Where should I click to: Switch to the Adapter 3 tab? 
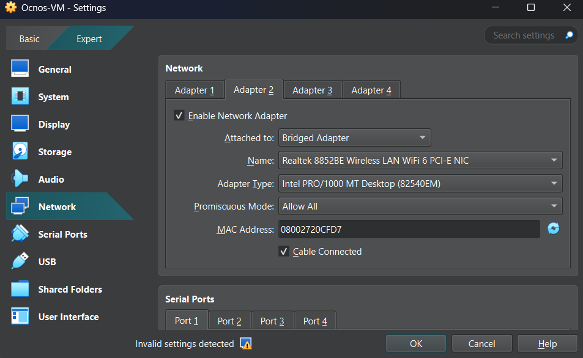(x=312, y=89)
